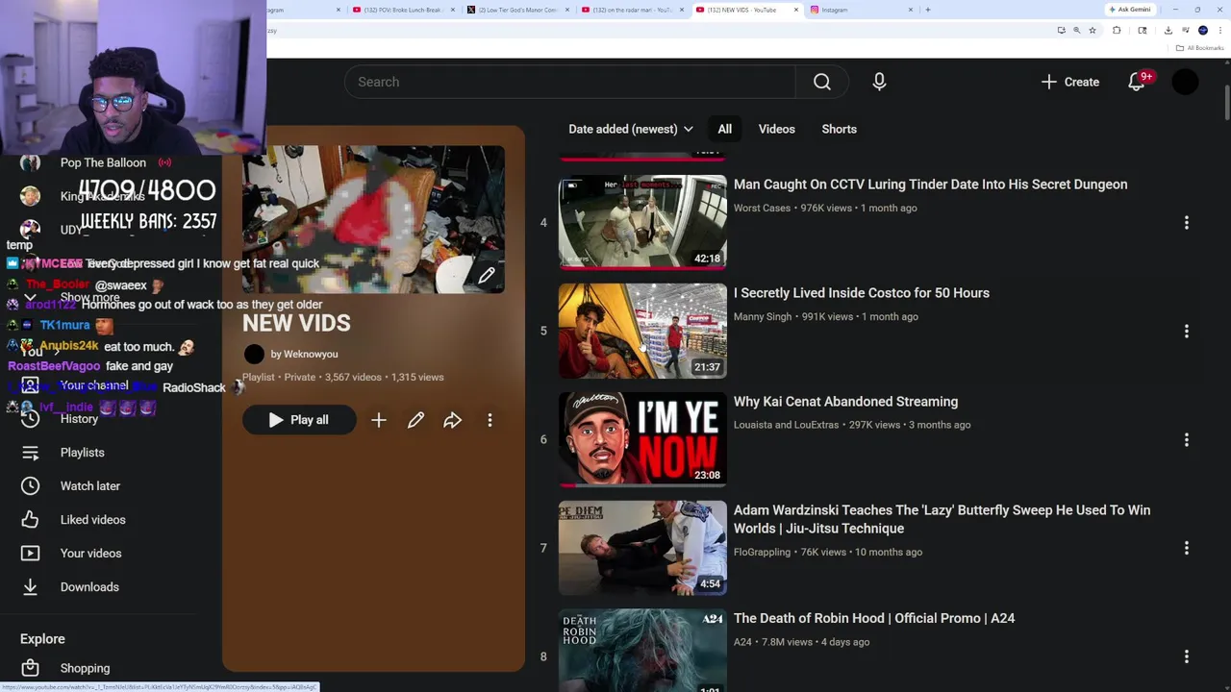Select the Videos filter chip
Image resolution: width=1231 pixels, height=692 pixels.
tap(776, 129)
